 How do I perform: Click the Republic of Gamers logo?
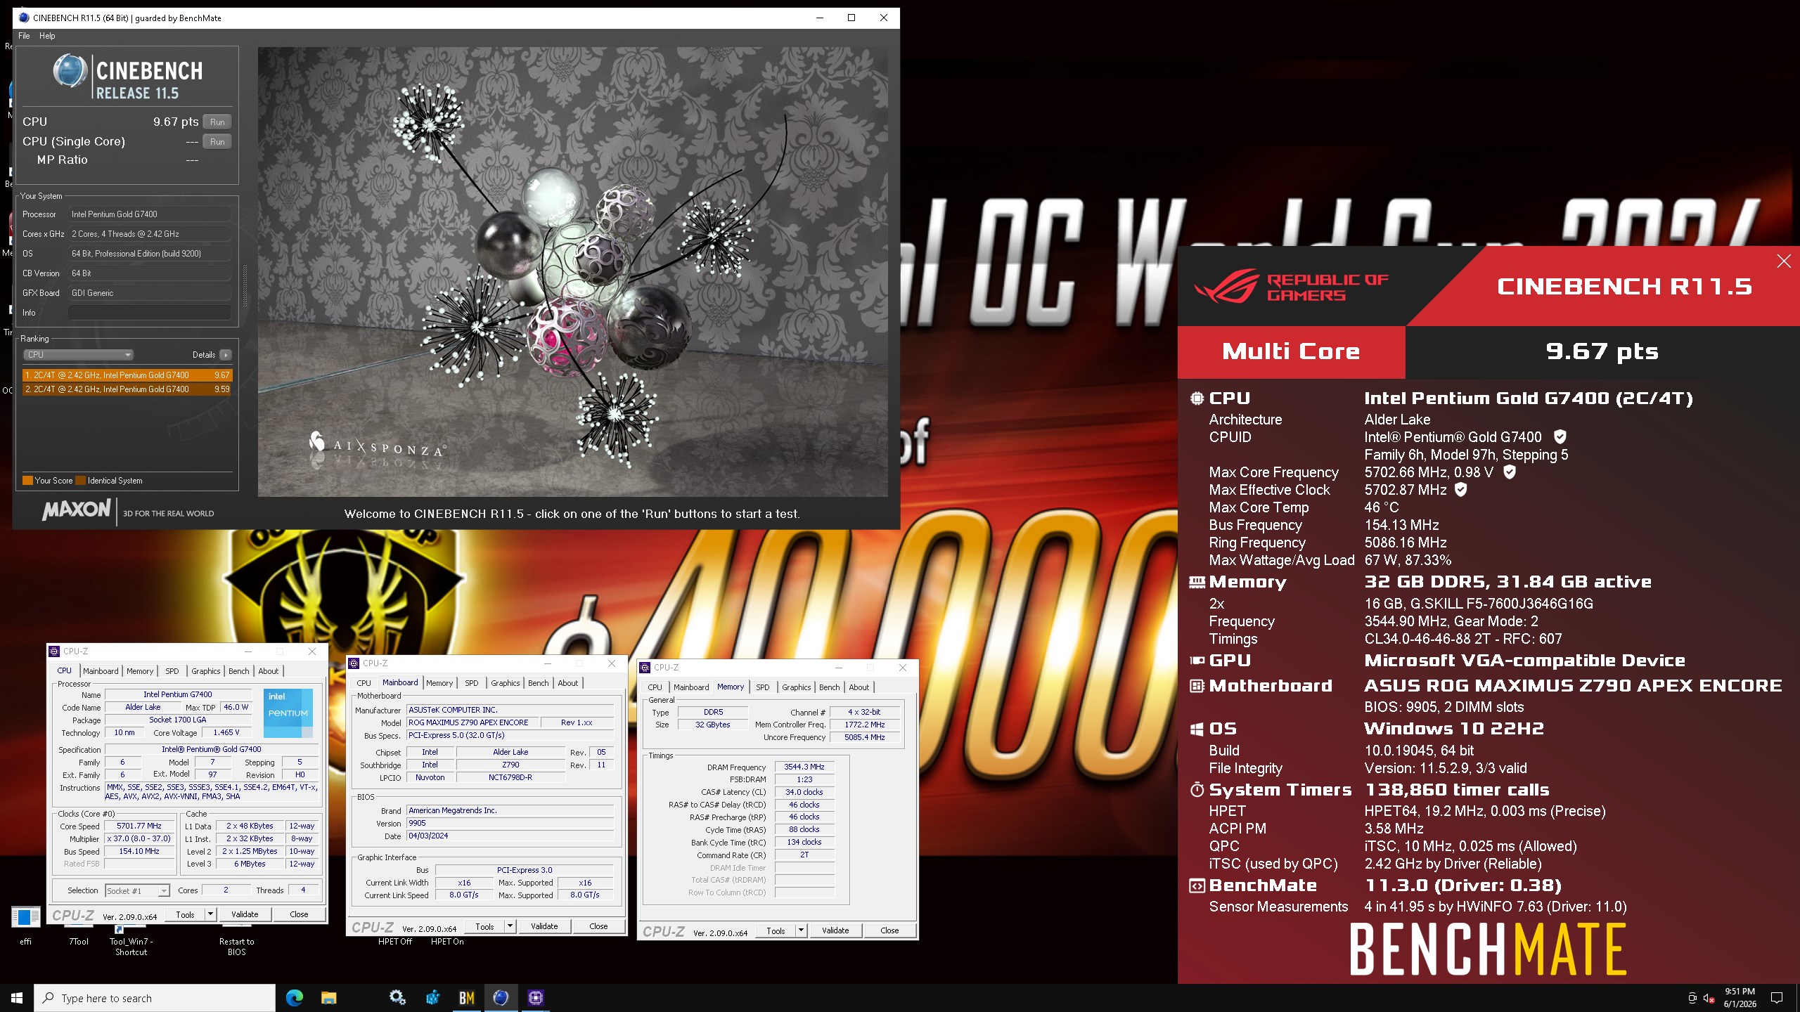click(x=1291, y=287)
